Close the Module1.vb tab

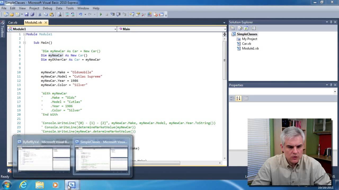46,22
